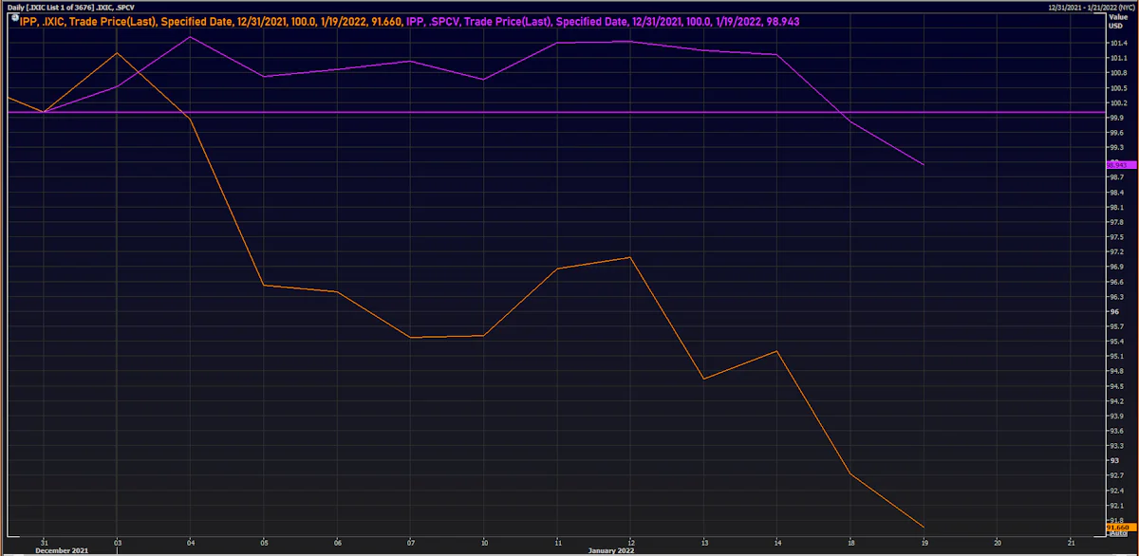Screen dimensions: 1139x556
Task: Click the 19 date tick on the axis
Action: (924, 542)
